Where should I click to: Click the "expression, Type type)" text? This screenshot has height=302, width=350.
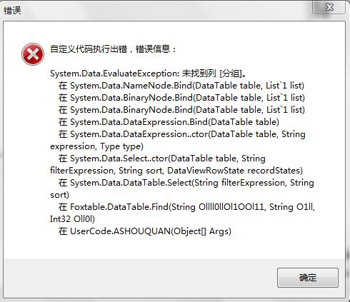(96, 146)
